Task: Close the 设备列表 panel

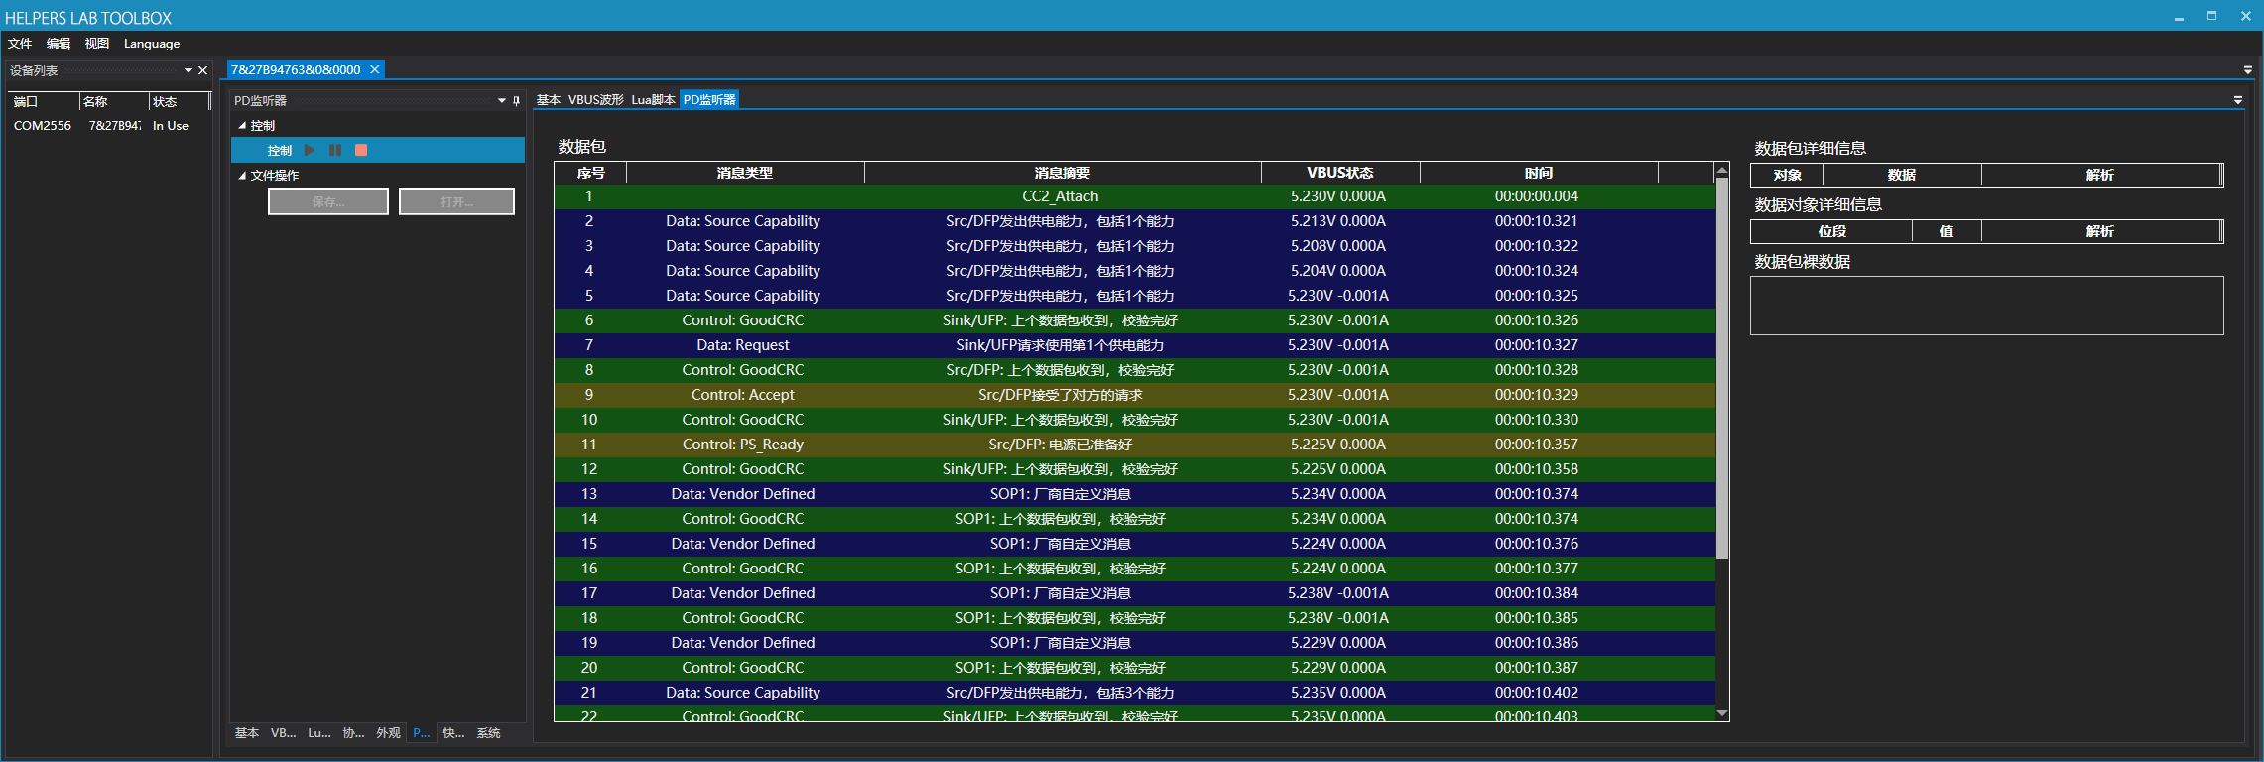Action: tap(202, 70)
